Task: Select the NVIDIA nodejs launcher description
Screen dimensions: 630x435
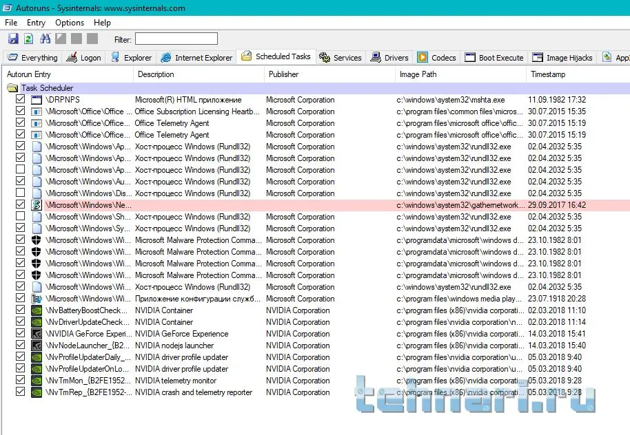Action: tap(174, 345)
